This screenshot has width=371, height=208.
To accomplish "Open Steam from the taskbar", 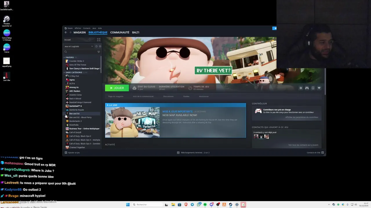I will (230, 205).
